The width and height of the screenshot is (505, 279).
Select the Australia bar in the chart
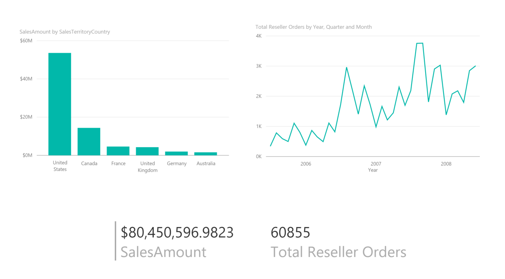[206, 154]
